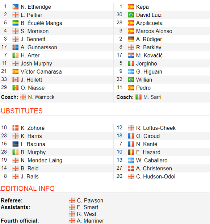Click the Iceland flag beside A. Gunnarsson

[16, 47]
